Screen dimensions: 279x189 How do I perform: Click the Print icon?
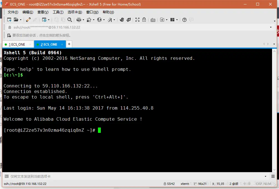79,20
